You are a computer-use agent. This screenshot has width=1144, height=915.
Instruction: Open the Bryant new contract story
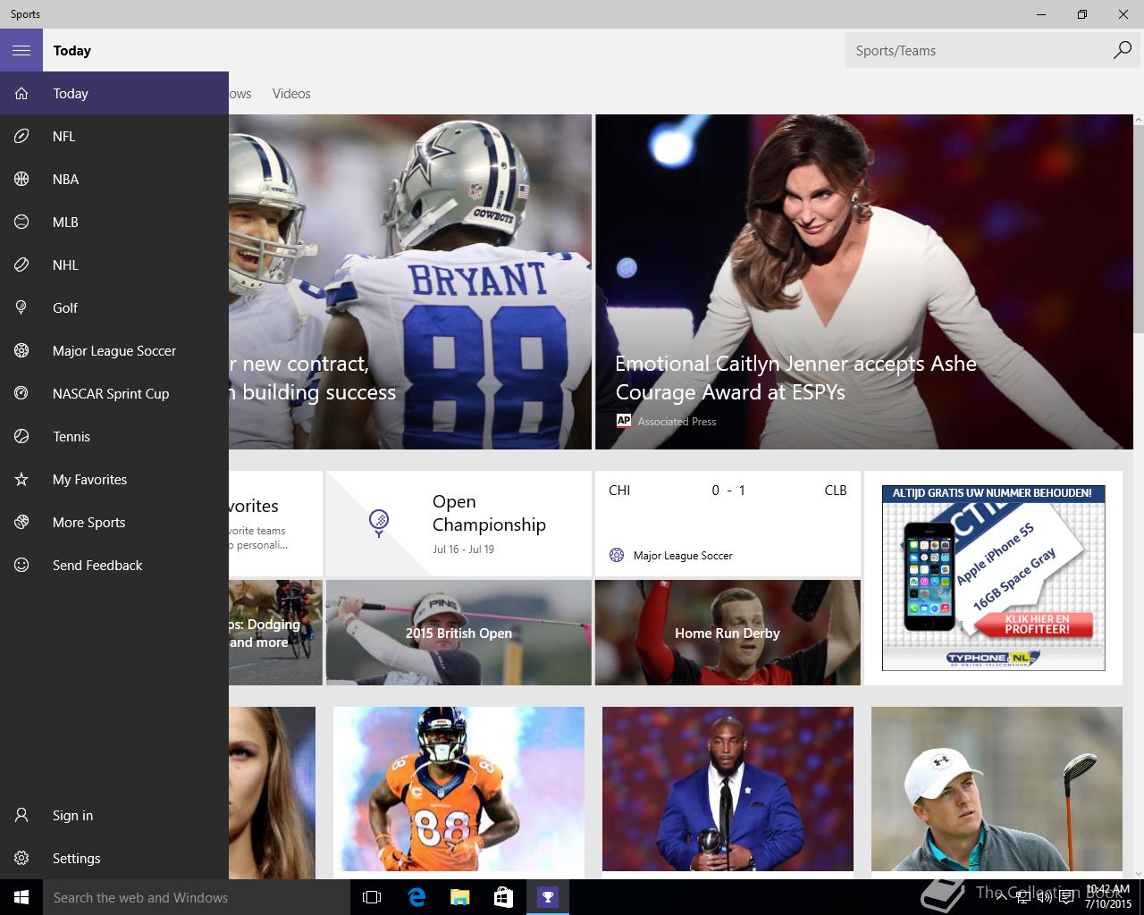(x=410, y=281)
